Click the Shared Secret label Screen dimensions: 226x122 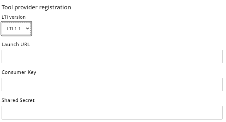(18, 100)
